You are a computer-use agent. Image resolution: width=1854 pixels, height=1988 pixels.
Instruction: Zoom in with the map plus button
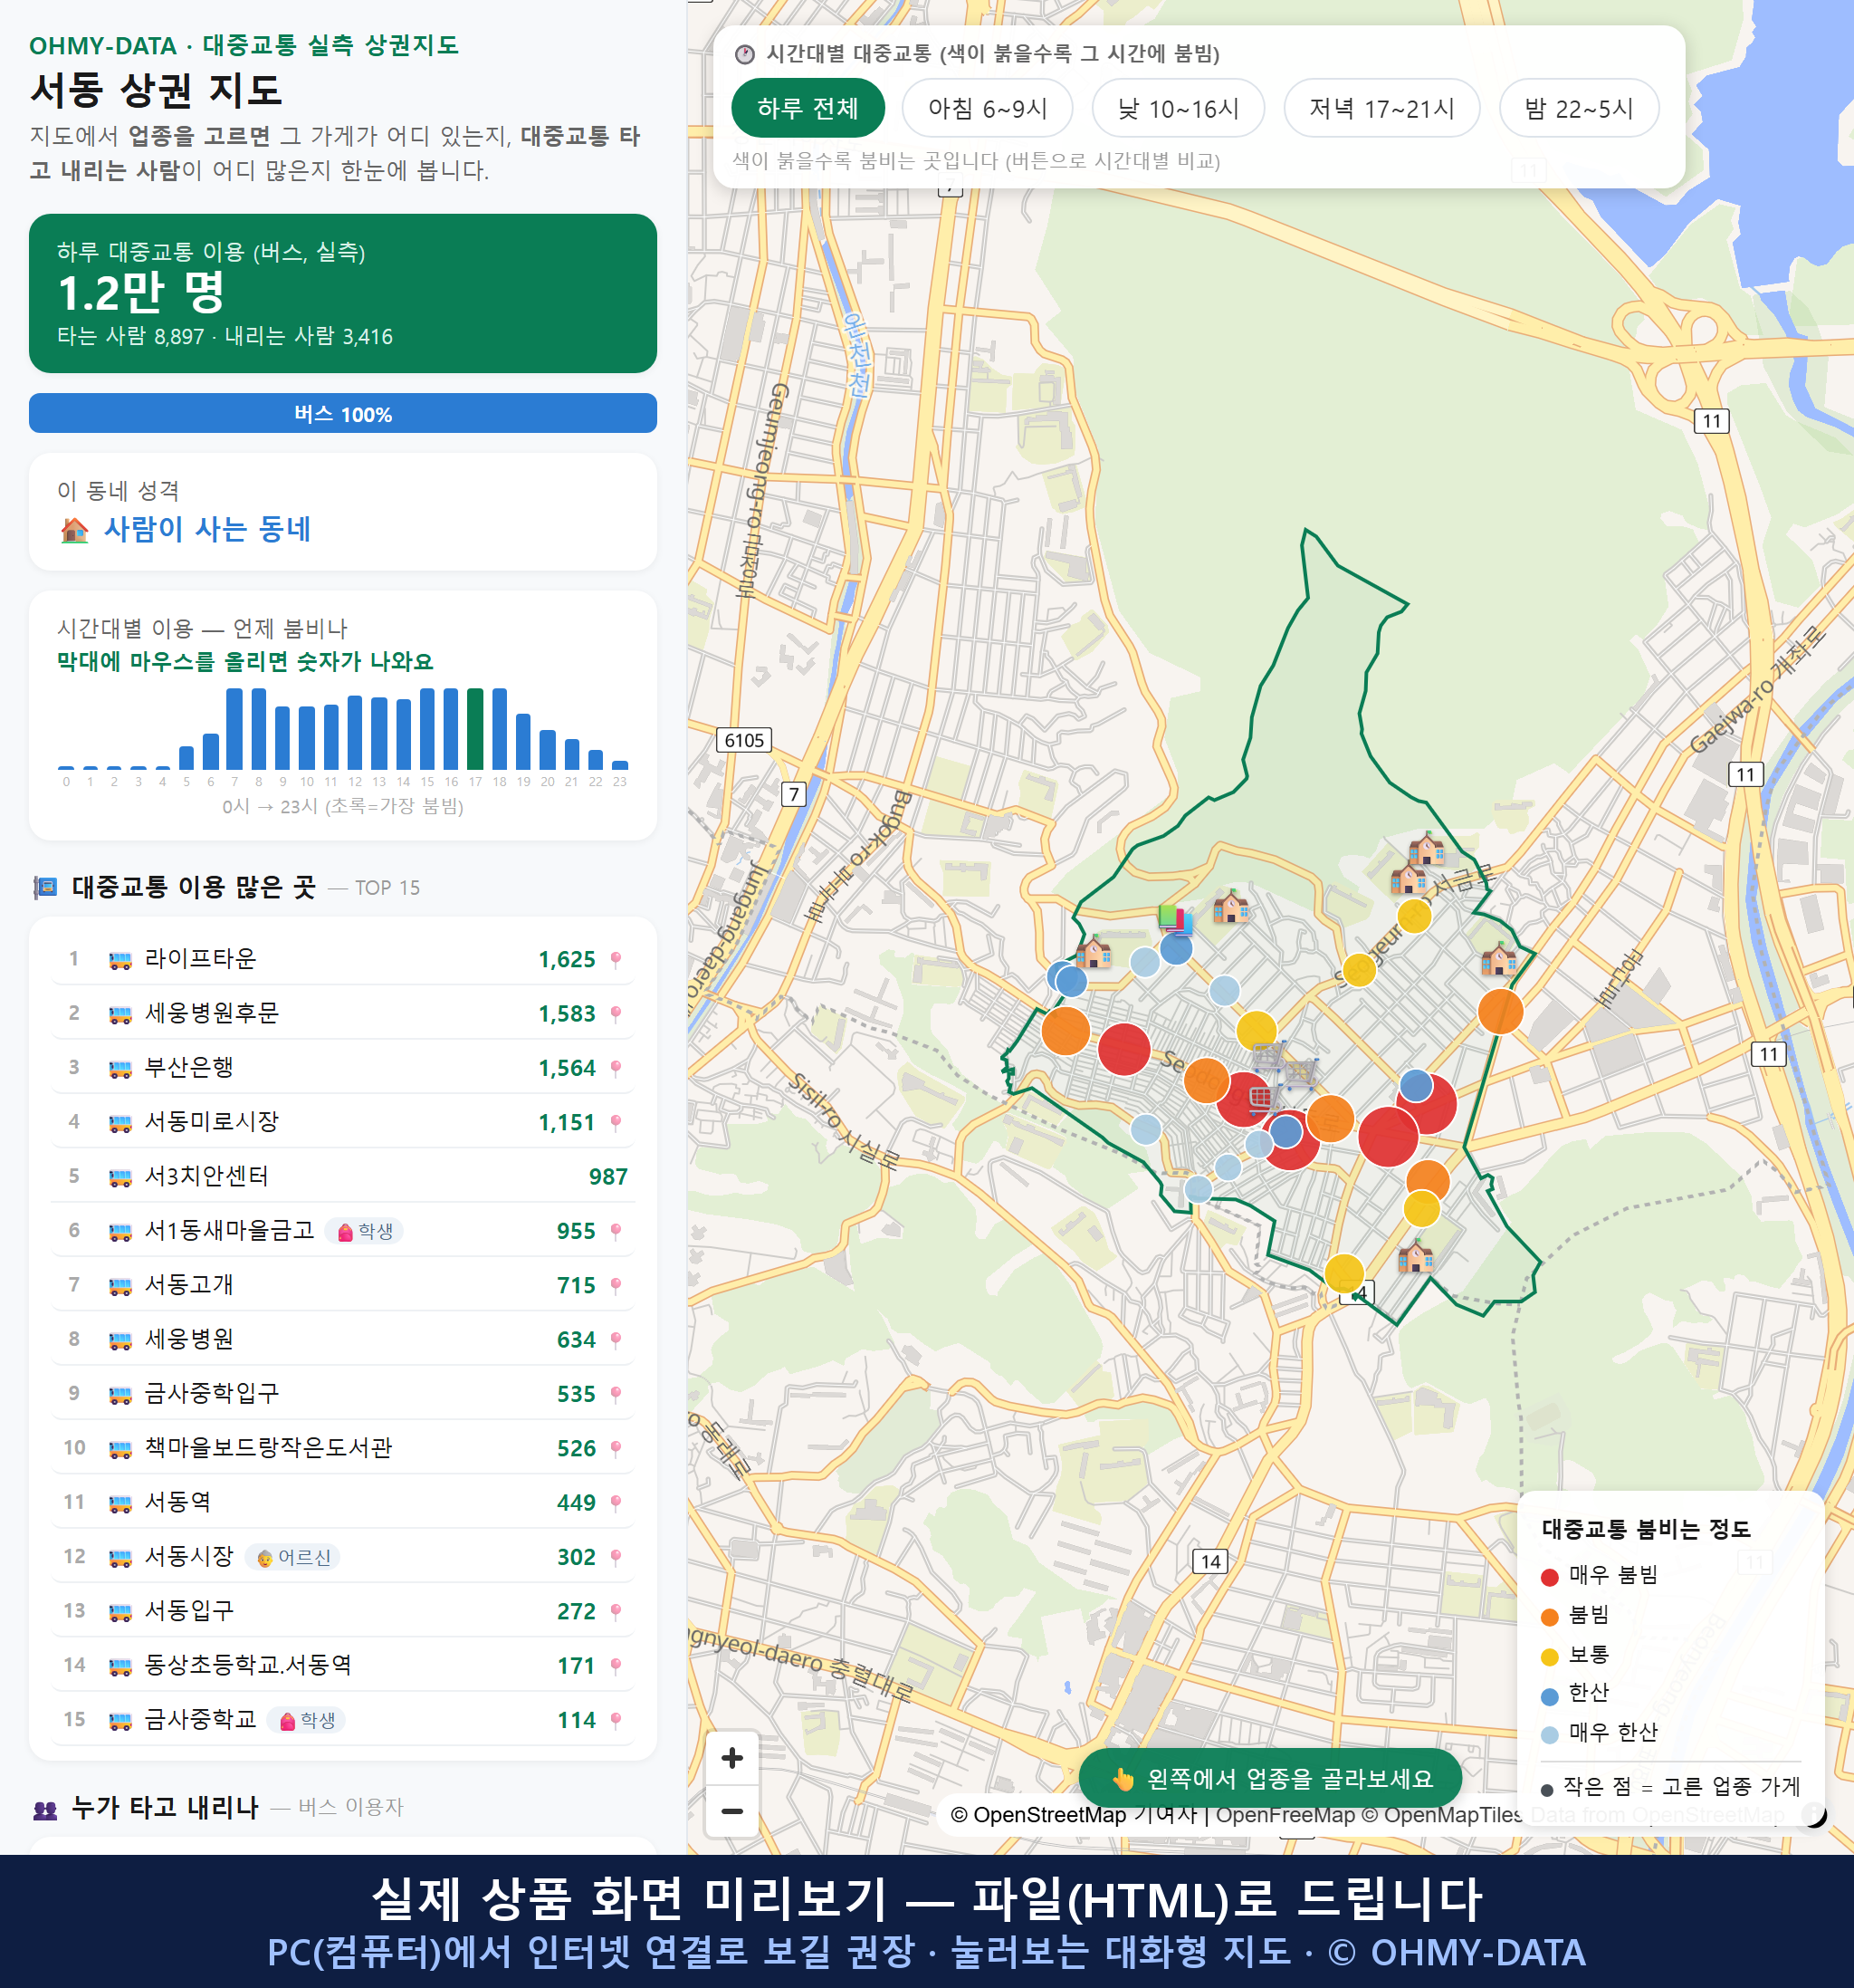[731, 1758]
